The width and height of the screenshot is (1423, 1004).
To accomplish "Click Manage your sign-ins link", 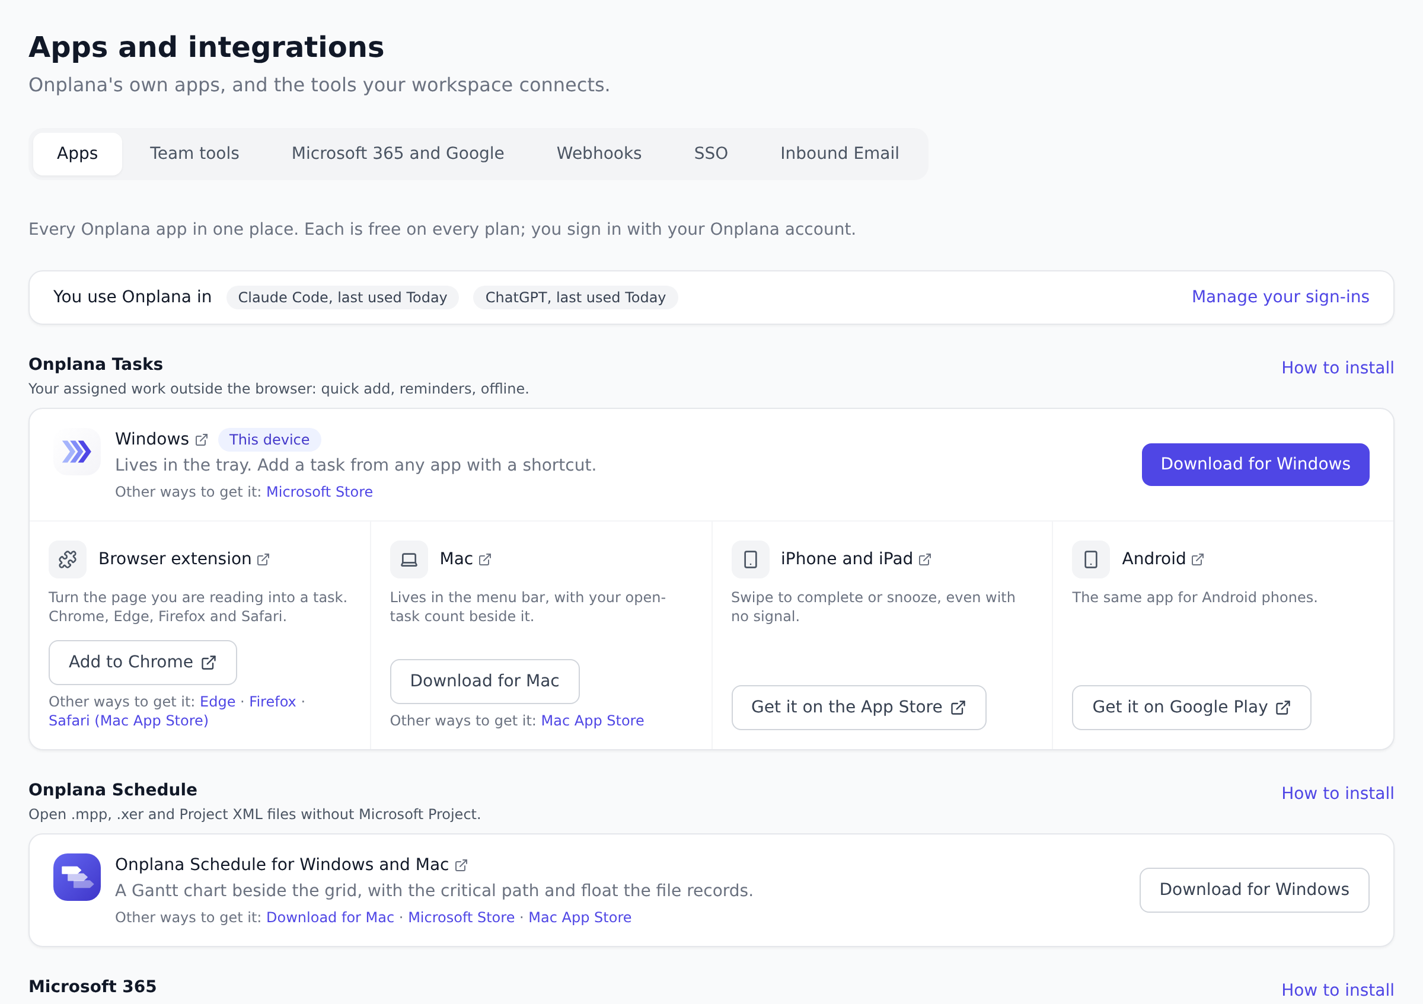I will click(1281, 297).
